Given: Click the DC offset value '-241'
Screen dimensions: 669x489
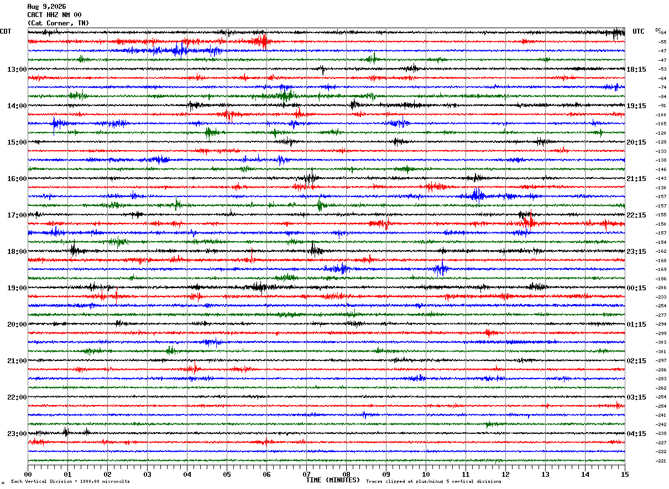Looking at the screenshot, I should click(661, 415).
